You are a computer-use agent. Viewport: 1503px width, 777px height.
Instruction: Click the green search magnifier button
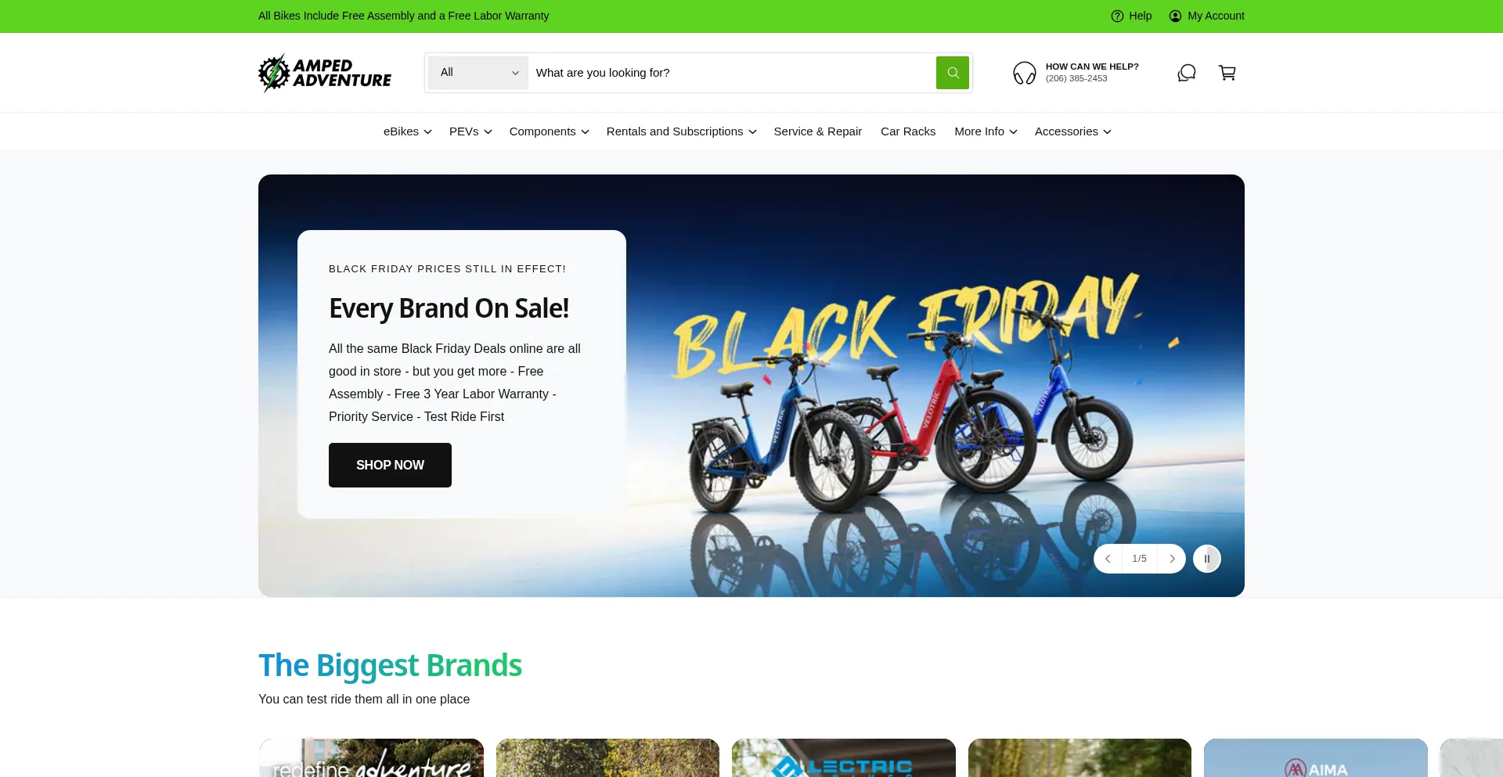[952, 73]
